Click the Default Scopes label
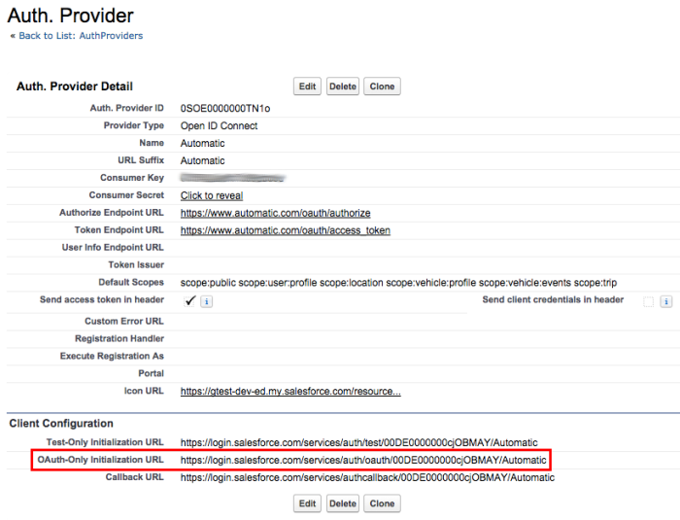This screenshot has width=680, height=520. click(x=131, y=282)
